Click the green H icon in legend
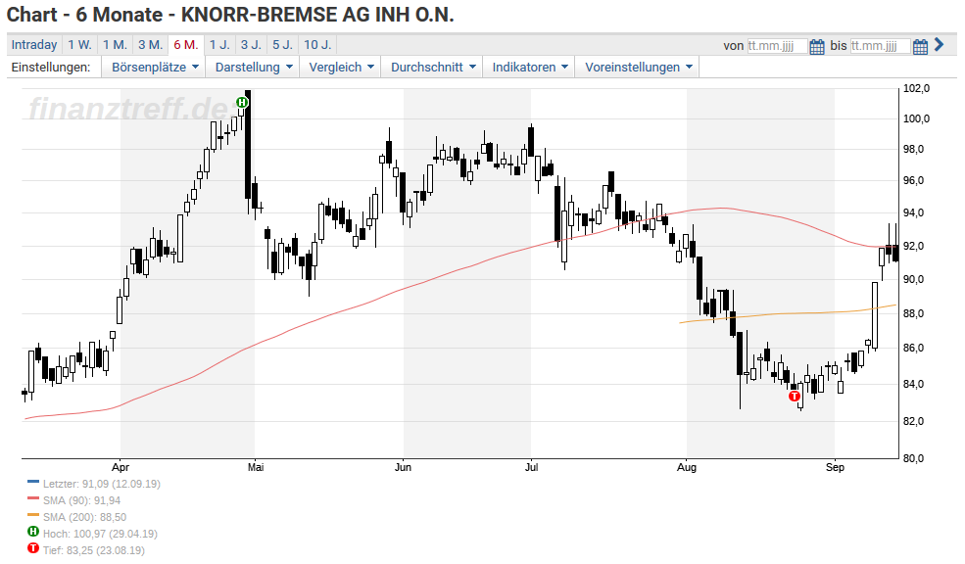This screenshot has height=564, width=965. (x=33, y=532)
